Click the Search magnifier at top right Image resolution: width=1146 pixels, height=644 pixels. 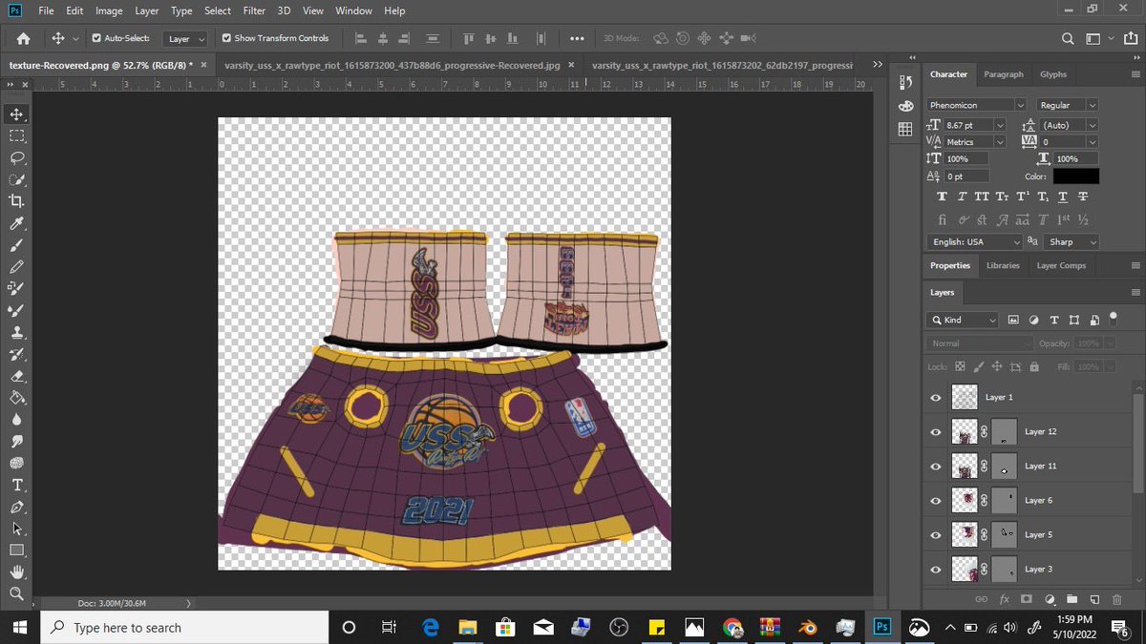coord(1068,38)
